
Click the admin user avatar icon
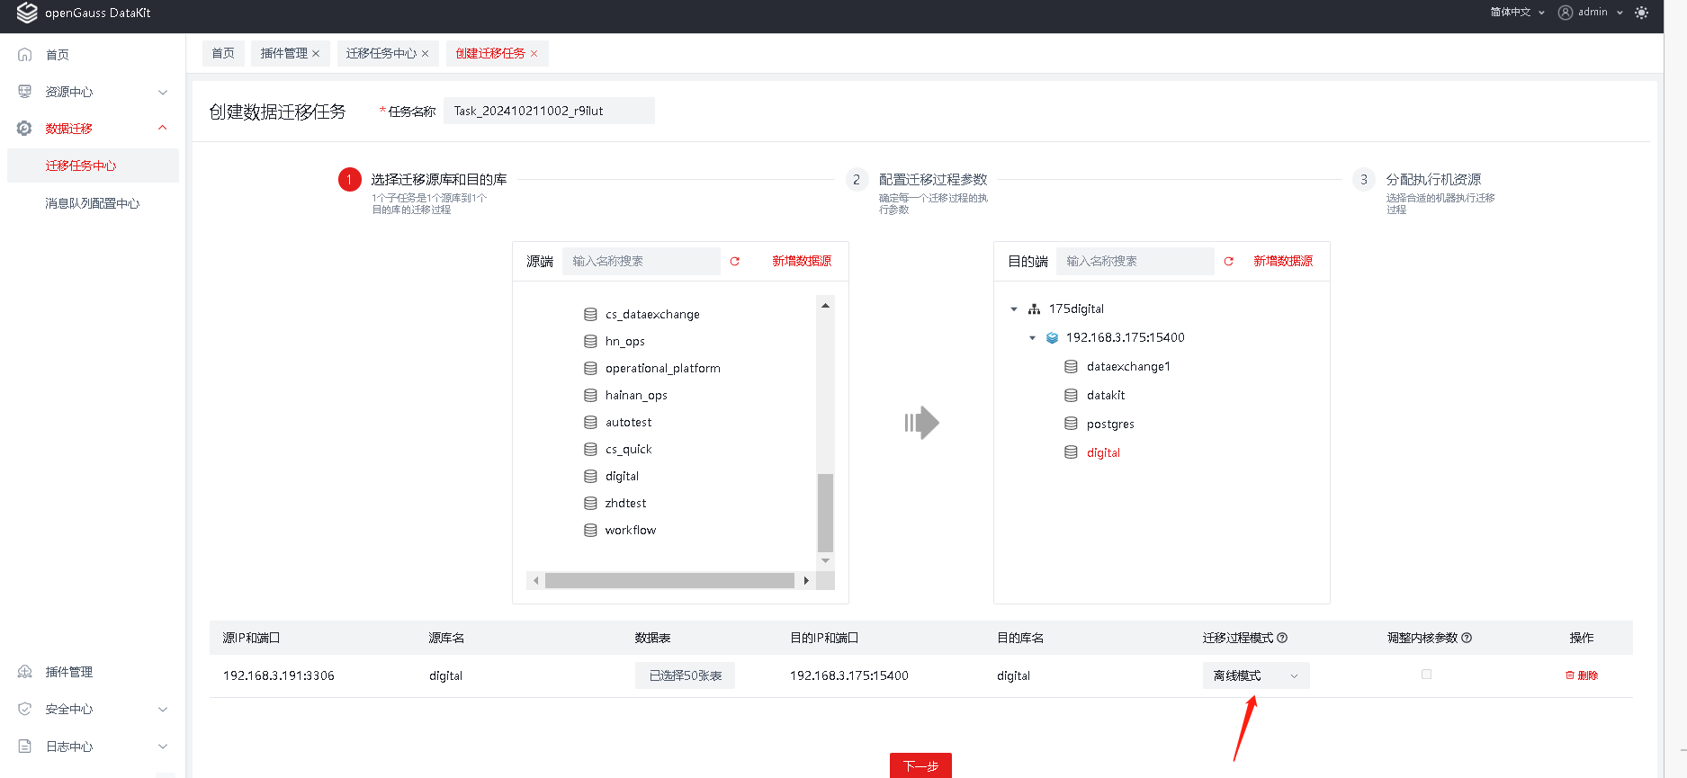(x=1566, y=13)
